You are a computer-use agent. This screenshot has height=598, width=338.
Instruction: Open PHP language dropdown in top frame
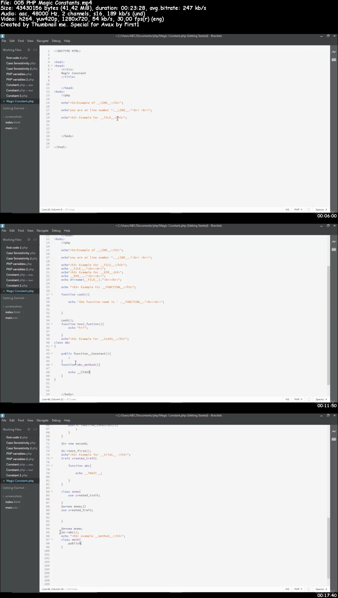[x=298, y=210]
